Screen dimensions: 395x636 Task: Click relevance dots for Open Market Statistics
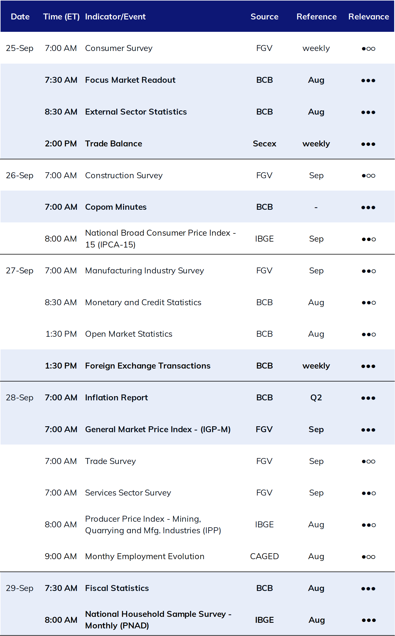(x=369, y=334)
